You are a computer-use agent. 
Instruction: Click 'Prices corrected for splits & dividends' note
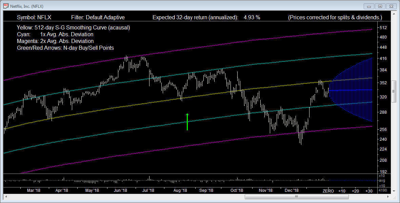tap(335, 17)
